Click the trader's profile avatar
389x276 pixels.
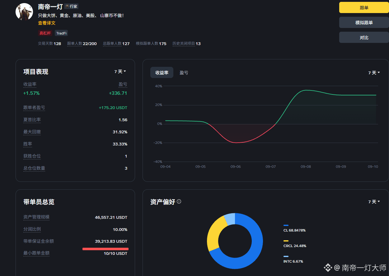coord(24,12)
